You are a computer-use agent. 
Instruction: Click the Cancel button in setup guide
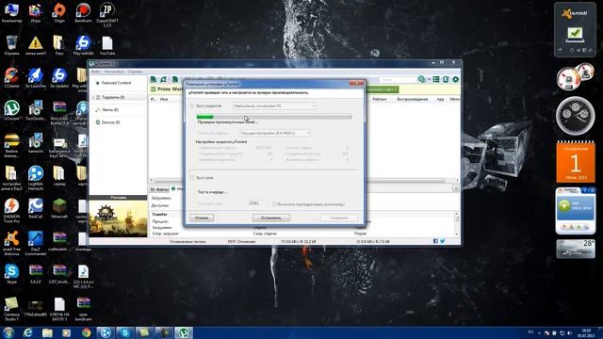pos(202,218)
